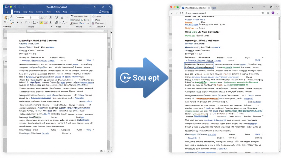Click the Word document heading 'Web Converter'
The image size is (281, 158).
pos(49,41)
